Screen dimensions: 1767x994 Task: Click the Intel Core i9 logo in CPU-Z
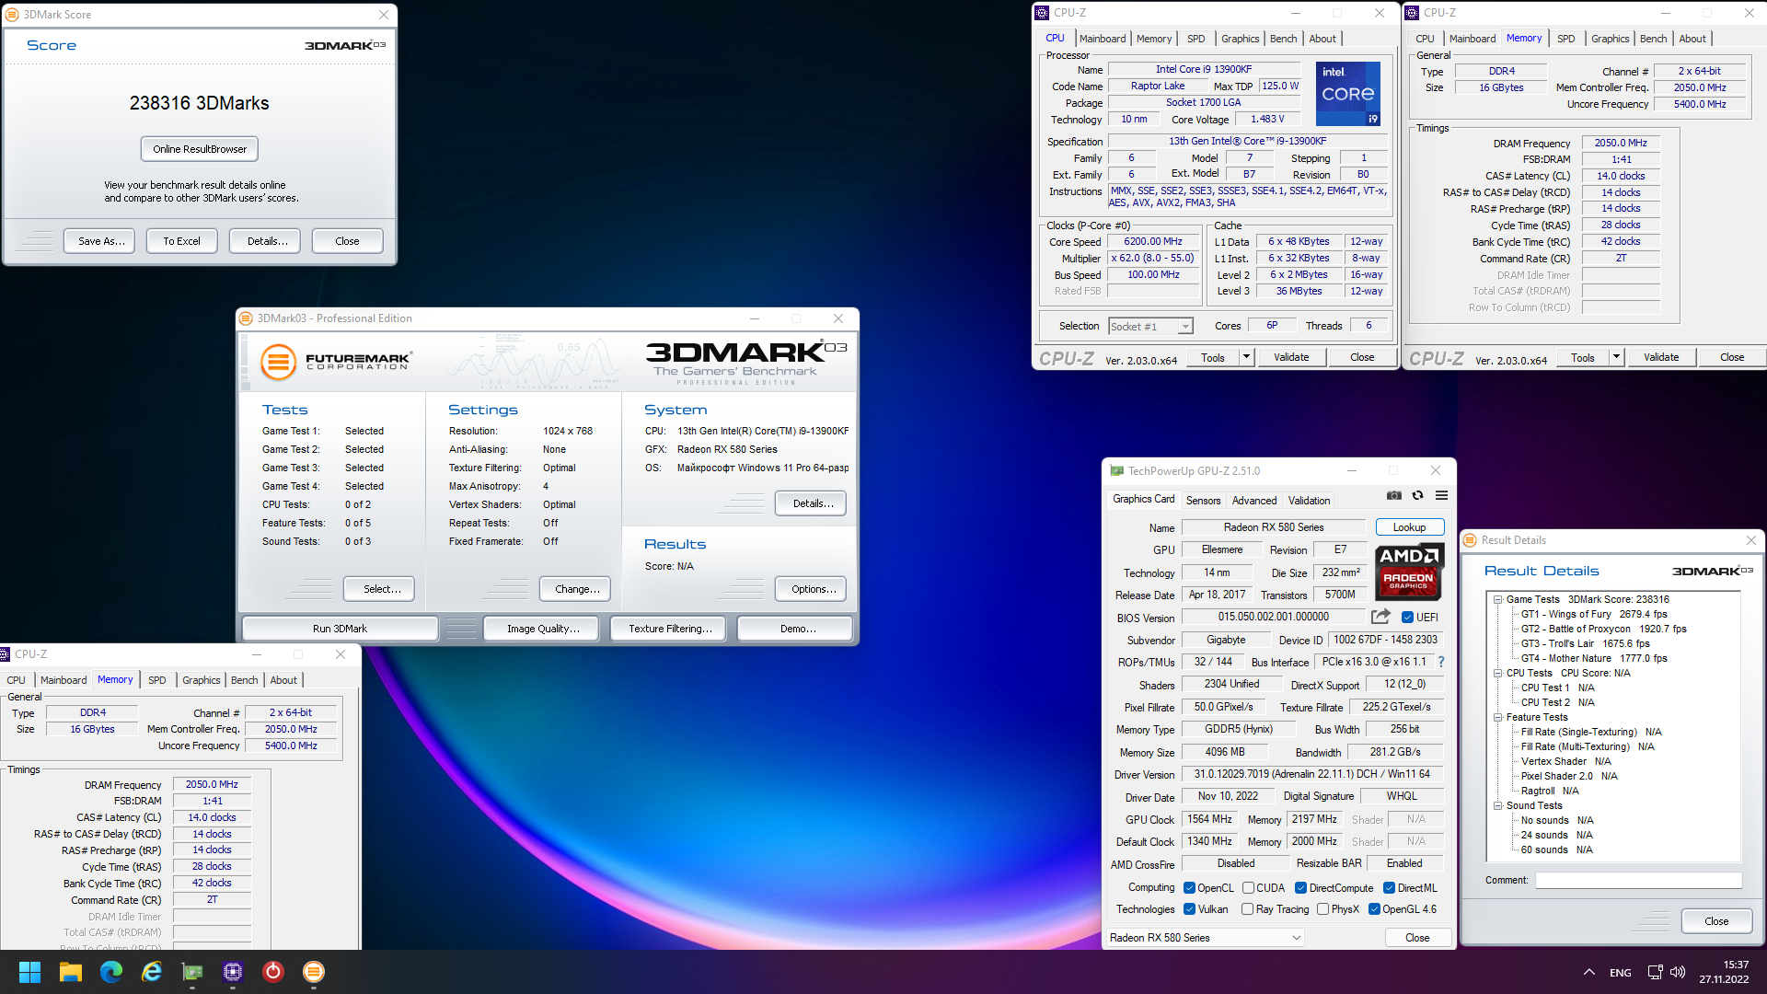point(1347,93)
